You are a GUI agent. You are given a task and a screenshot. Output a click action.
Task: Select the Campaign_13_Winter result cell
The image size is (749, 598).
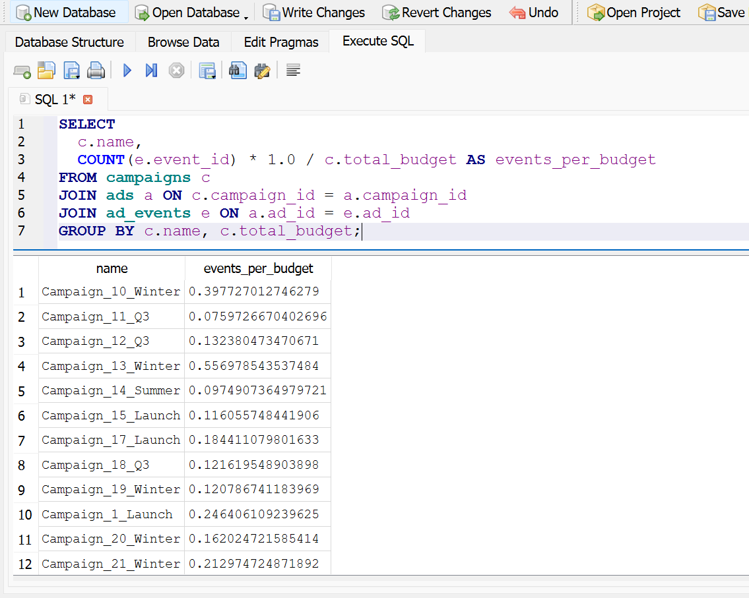pos(111,366)
